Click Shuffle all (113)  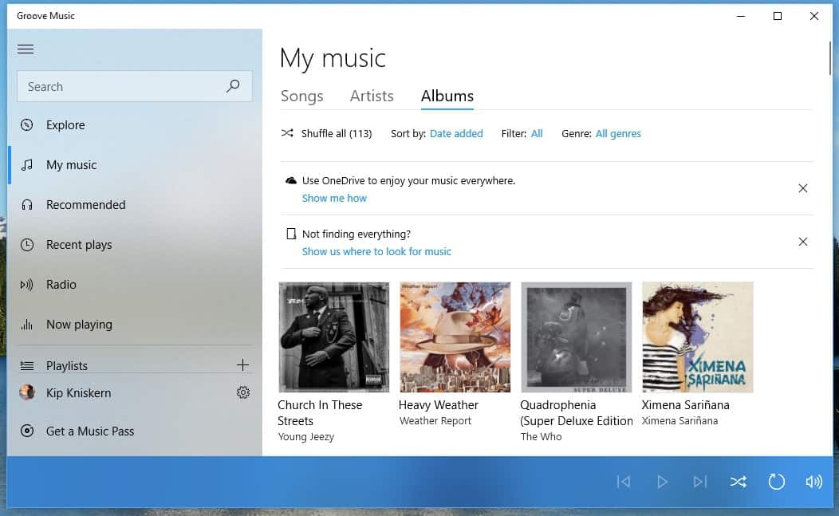326,133
